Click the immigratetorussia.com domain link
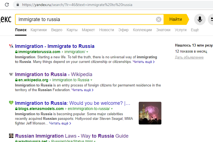Viewport: 213px width, 142px height. pos(39,52)
